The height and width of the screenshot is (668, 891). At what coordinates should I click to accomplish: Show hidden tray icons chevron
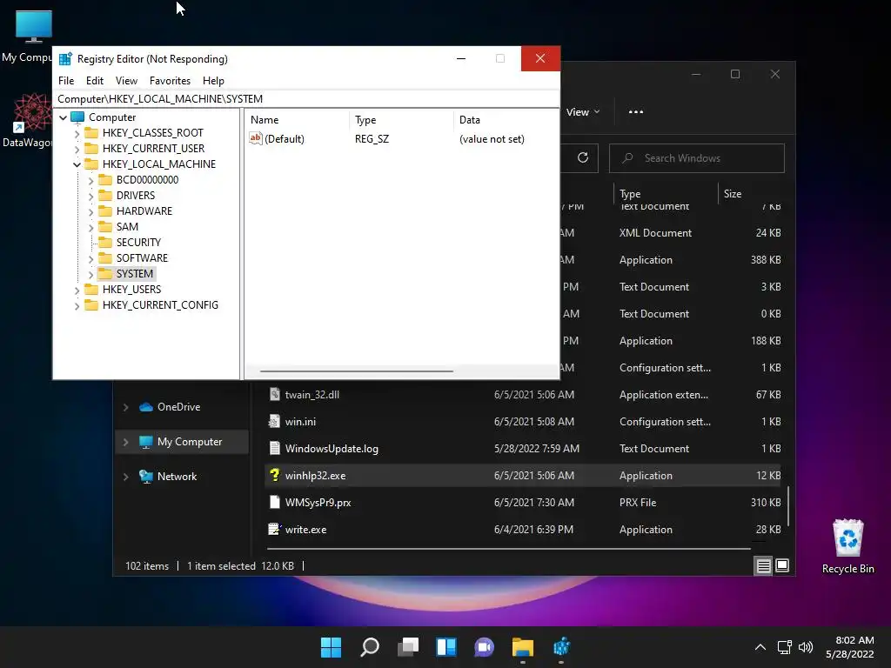pyautogui.click(x=760, y=647)
